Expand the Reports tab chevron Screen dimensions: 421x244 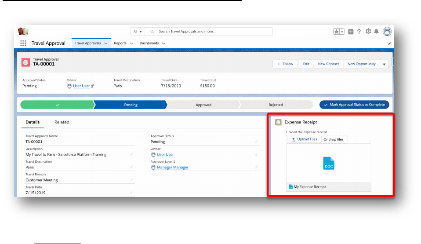131,43
